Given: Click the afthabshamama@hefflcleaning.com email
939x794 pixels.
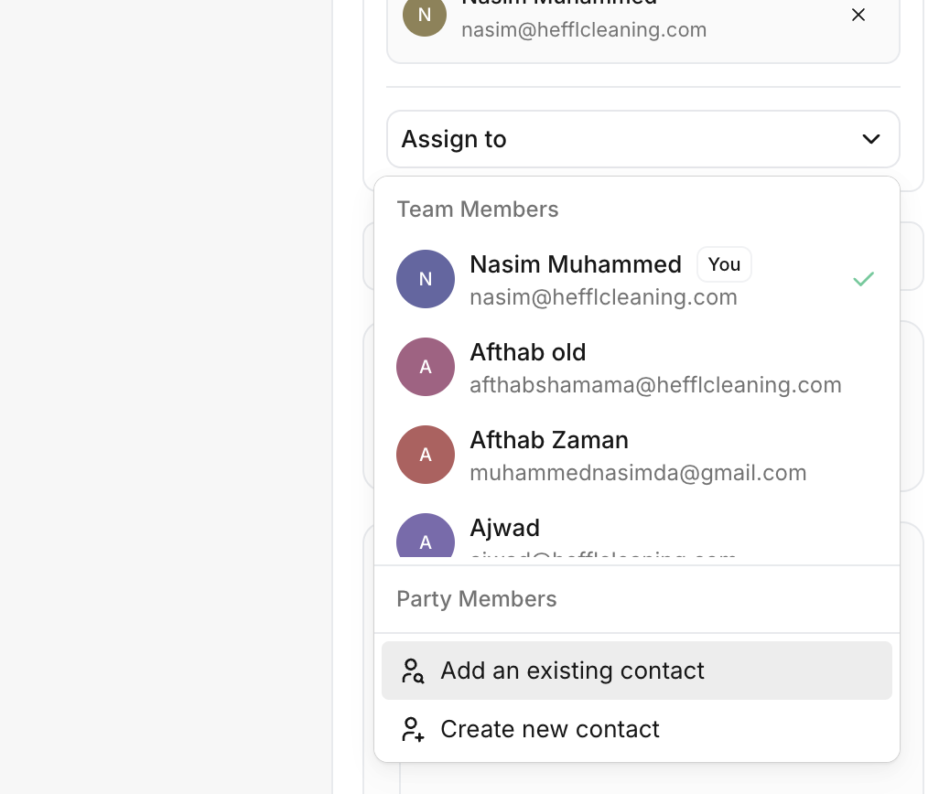Looking at the screenshot, I should 655,385.
